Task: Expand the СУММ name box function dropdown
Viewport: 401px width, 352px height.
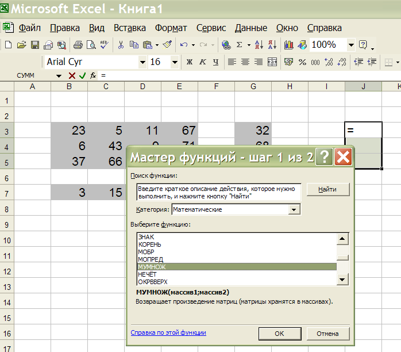Action: point(59,76)
